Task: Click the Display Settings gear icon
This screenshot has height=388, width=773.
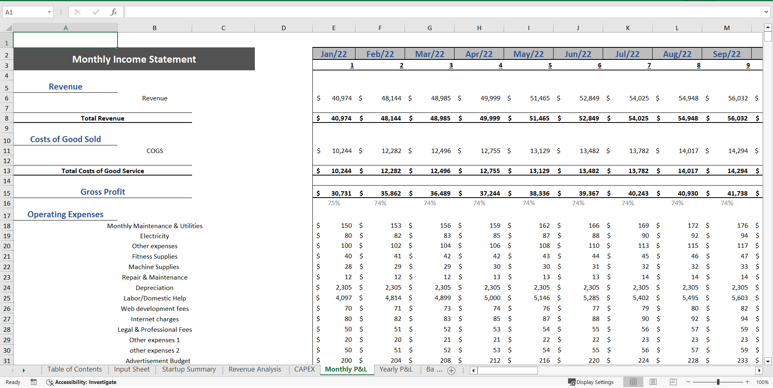Action: tap(571, 382)
